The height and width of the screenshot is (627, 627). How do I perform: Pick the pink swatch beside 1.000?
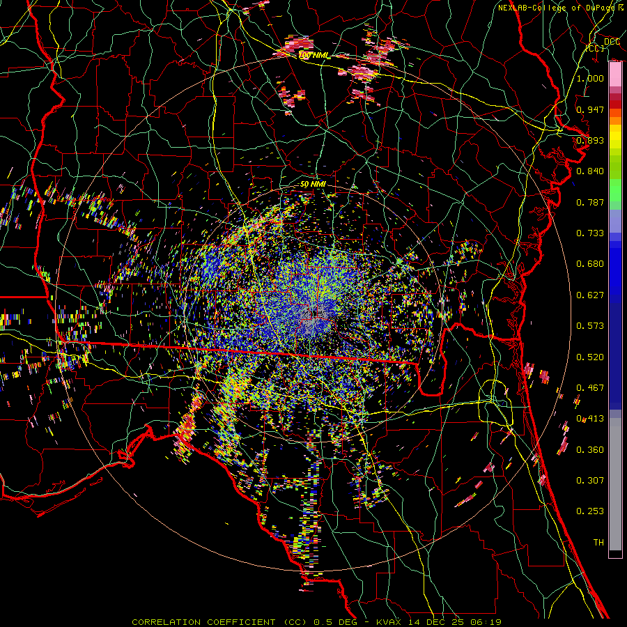(615, 75)
